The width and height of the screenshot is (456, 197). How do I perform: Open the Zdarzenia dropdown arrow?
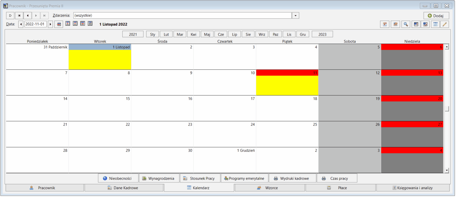(x=296, y=15)
